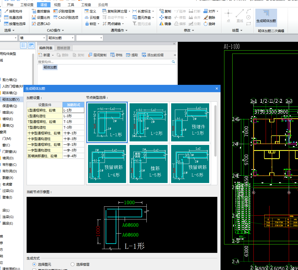Open the 视图 ribbon tab

57,5
